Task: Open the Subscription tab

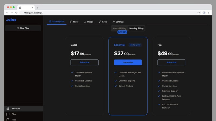Action: (x=57, y=22)
